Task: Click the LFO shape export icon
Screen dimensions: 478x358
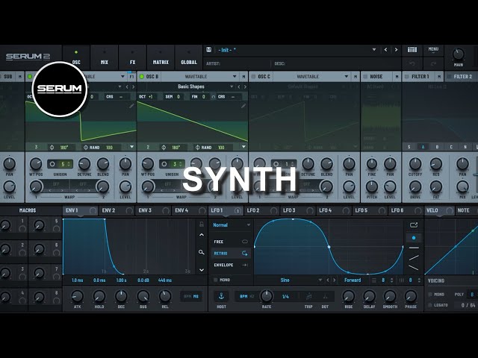Action: [x=414, y=225]
